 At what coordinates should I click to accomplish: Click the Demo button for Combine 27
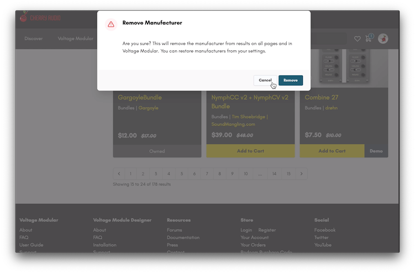(376, 151)
